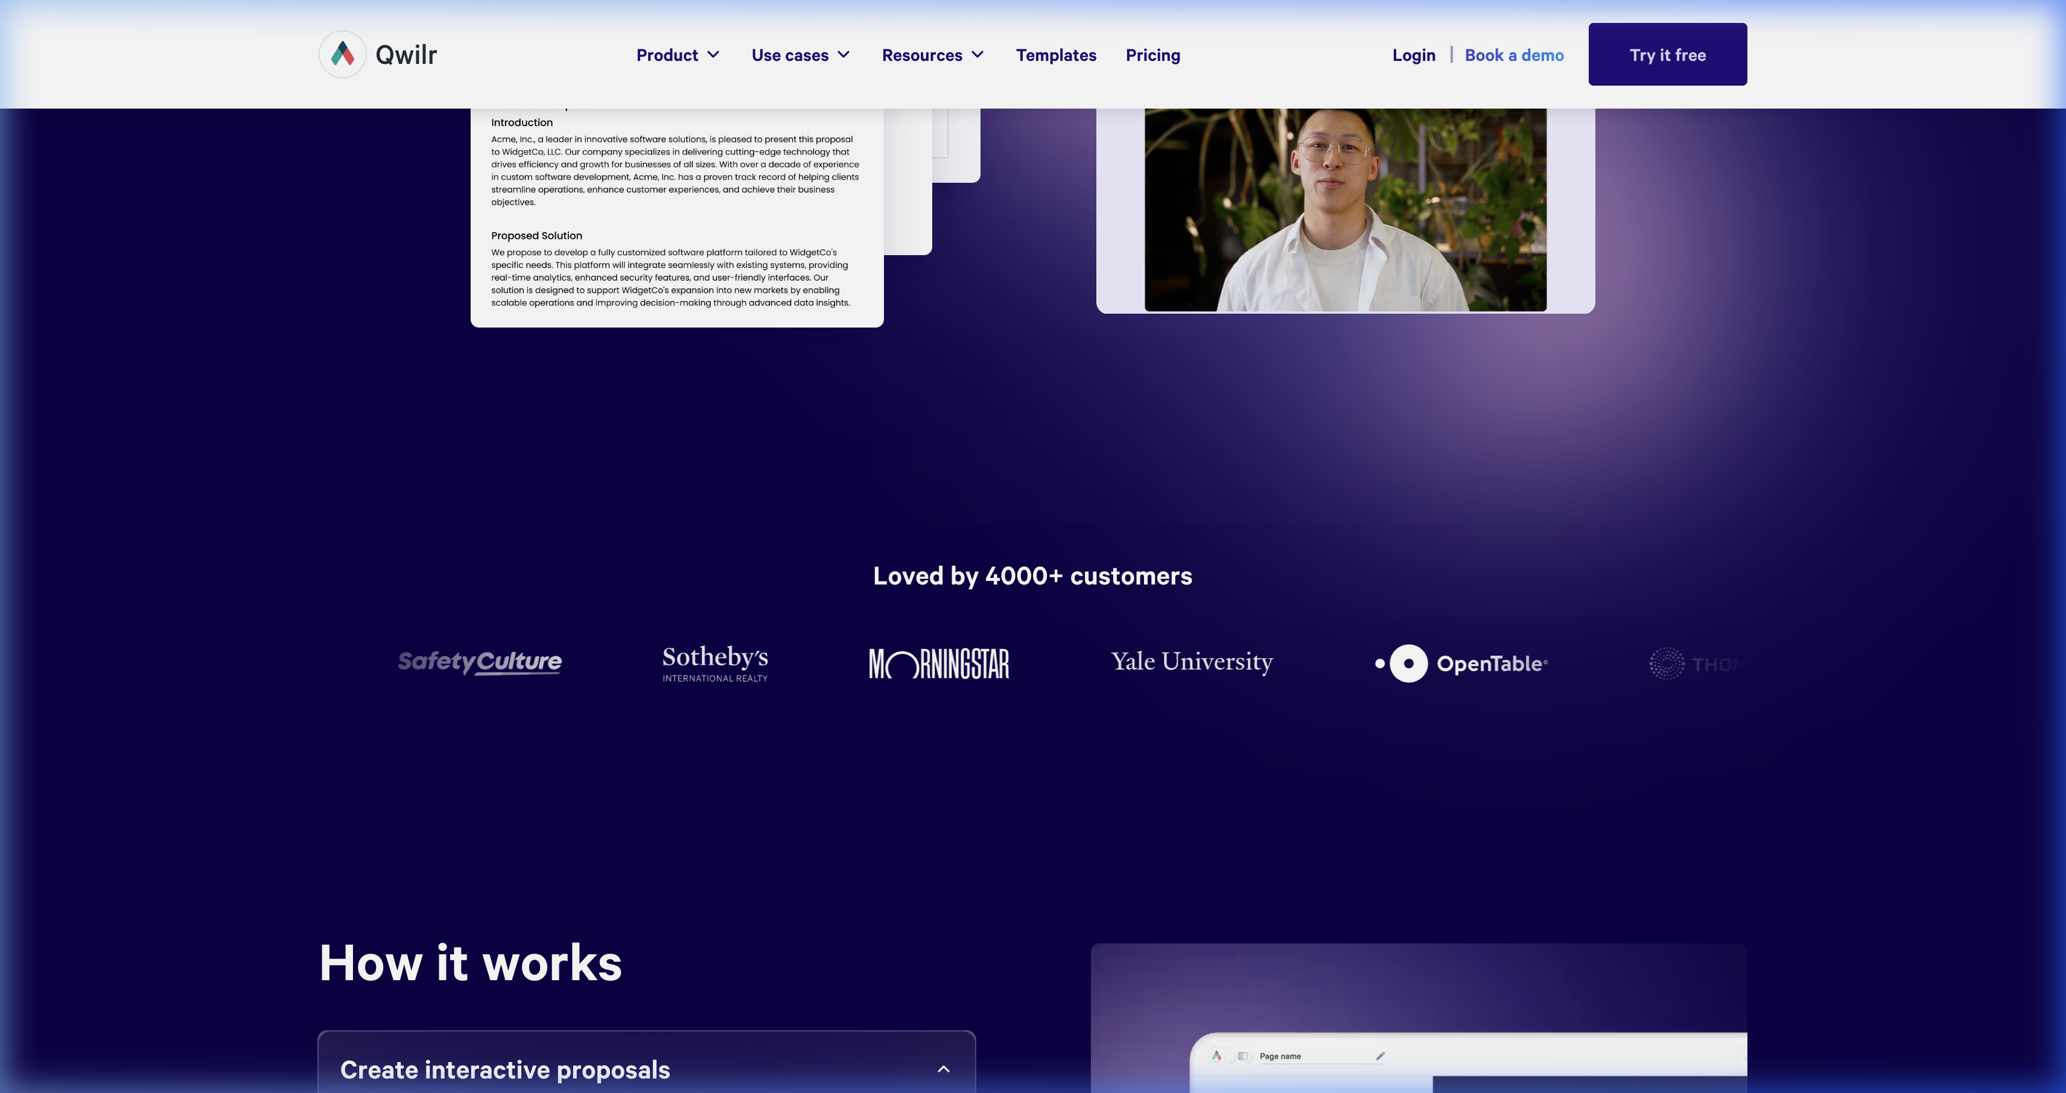Open the Product dropdown menu
The width and height of the screenshot is (2066, 1093).
[678, 54]
